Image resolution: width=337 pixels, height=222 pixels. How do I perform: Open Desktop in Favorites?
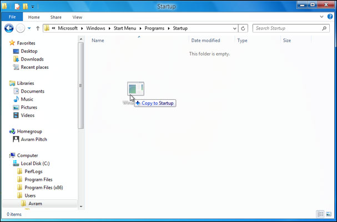[x=29, y=51]
